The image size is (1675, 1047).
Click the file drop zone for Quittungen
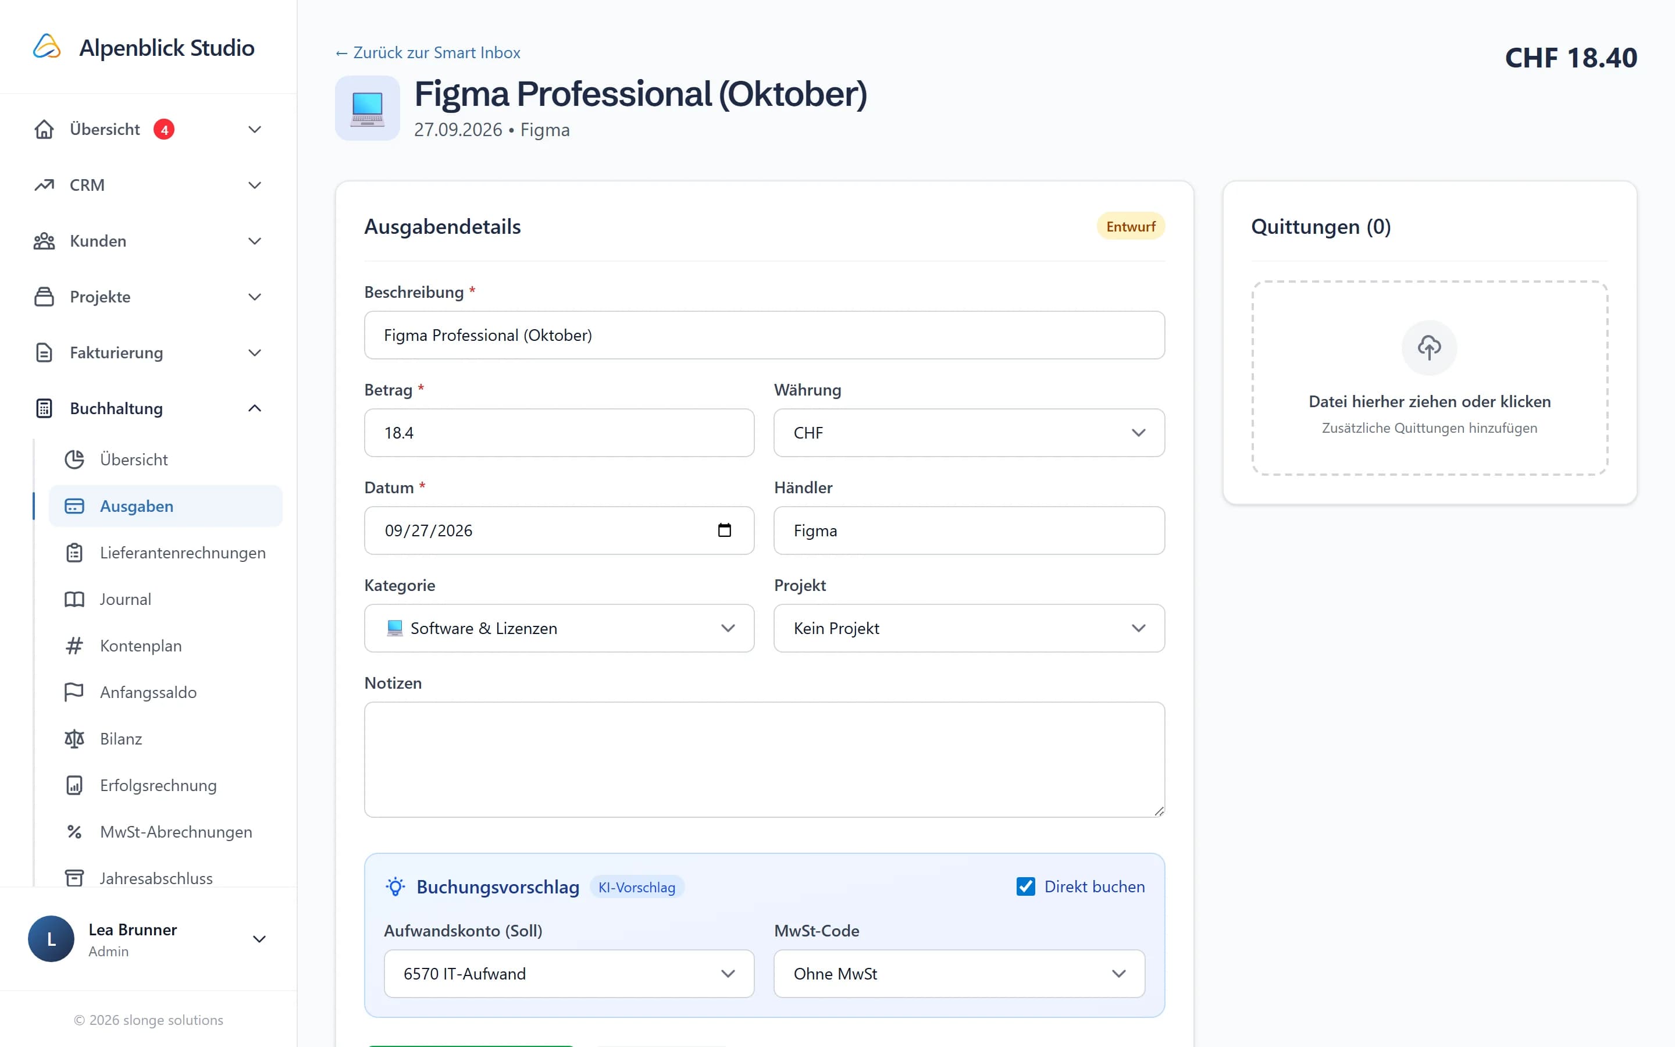(1430, 378)
